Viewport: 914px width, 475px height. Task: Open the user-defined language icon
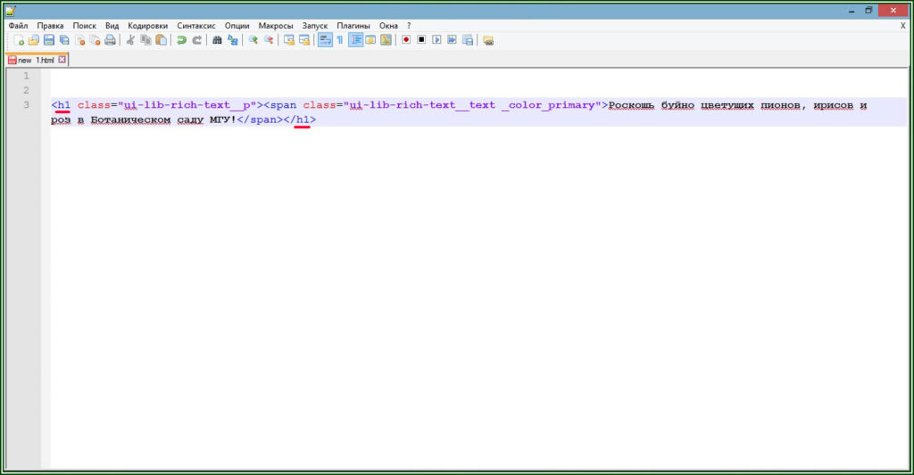370,40
